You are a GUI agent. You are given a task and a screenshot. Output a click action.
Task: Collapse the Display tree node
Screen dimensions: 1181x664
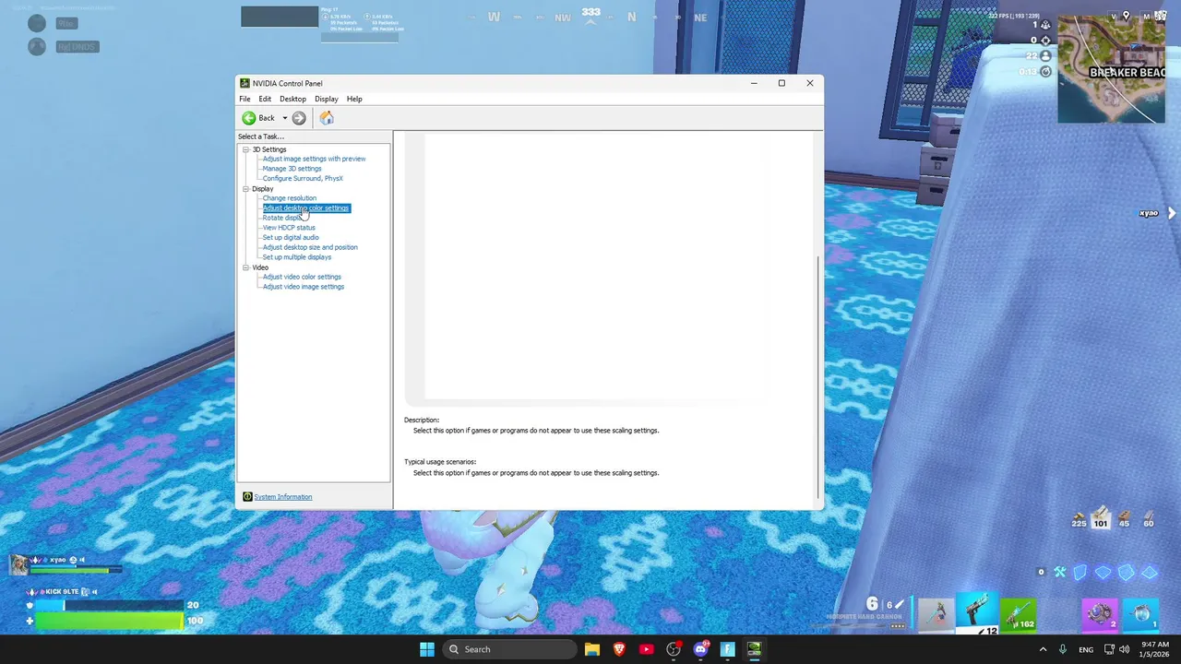coord(246,189)
